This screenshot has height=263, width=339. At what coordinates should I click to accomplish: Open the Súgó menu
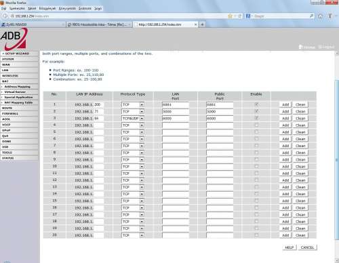tap(98, 8)
